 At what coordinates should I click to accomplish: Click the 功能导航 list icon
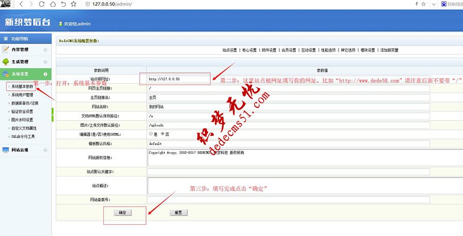click(x=6, y=38)
